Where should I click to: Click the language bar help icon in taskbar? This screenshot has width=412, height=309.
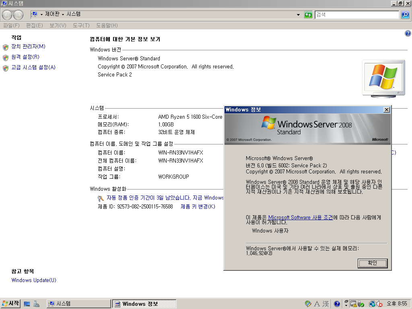point(337,304)
